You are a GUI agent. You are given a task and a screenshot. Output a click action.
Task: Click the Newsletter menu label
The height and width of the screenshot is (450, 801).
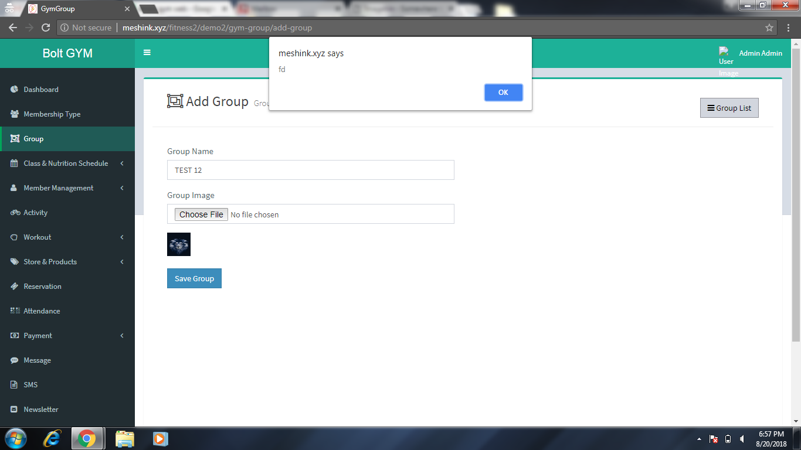[x=41, y=410]
